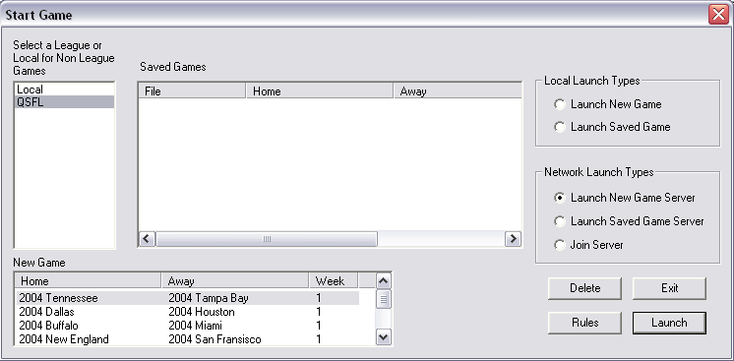Click Saved Games left scroll arrow
Image resolution: width=734 pixels, height=361 pixels.
click(147, 239)
